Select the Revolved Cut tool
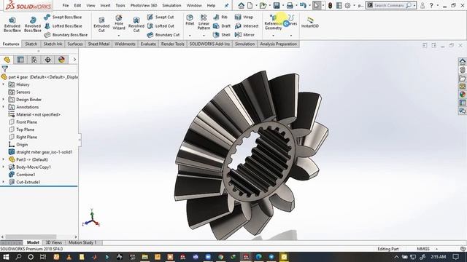 click(136, 24)
